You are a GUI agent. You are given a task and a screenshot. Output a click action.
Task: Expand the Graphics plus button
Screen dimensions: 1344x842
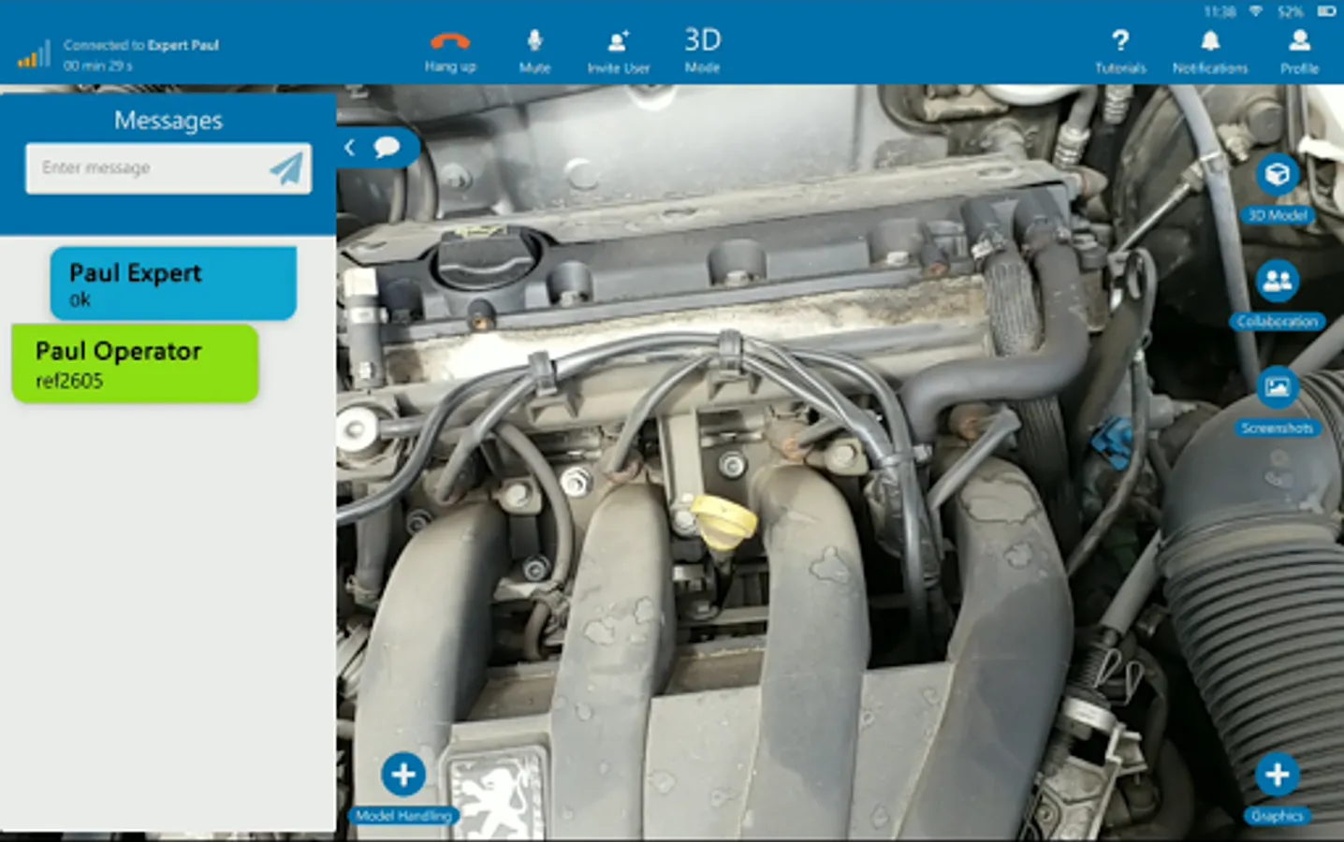pos(1278,775)
